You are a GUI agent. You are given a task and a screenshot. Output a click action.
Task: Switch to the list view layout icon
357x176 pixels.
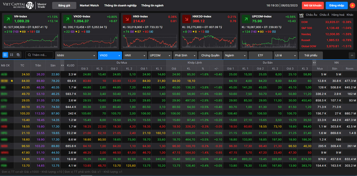tap(5, 55)
